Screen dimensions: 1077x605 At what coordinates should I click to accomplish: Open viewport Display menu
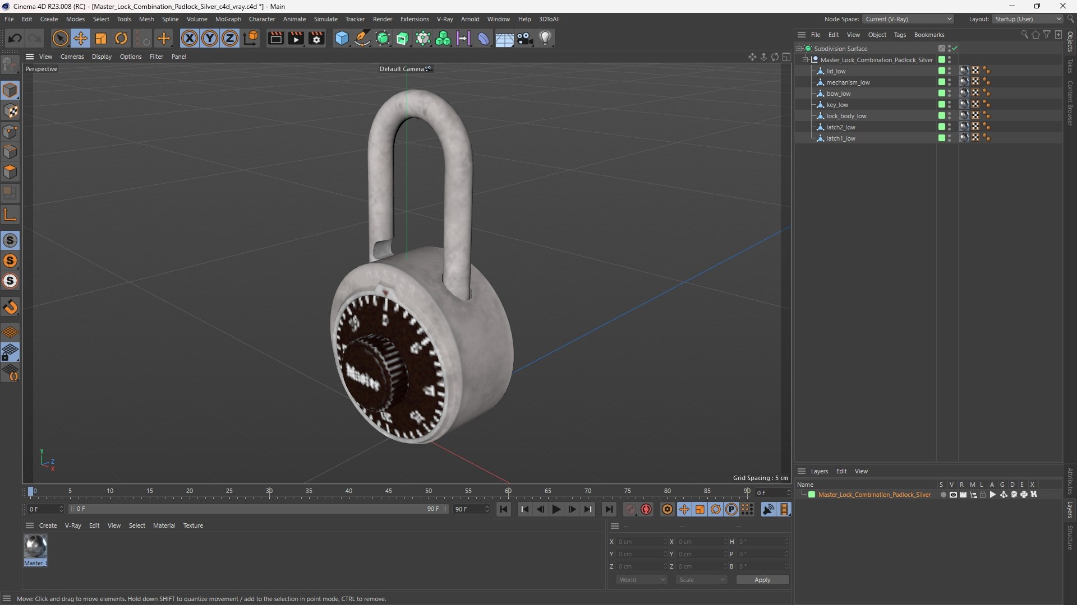102,57
